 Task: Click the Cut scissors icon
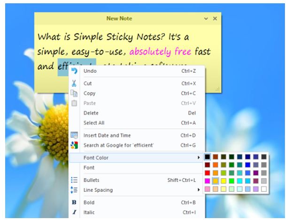(x=74, y=83)
